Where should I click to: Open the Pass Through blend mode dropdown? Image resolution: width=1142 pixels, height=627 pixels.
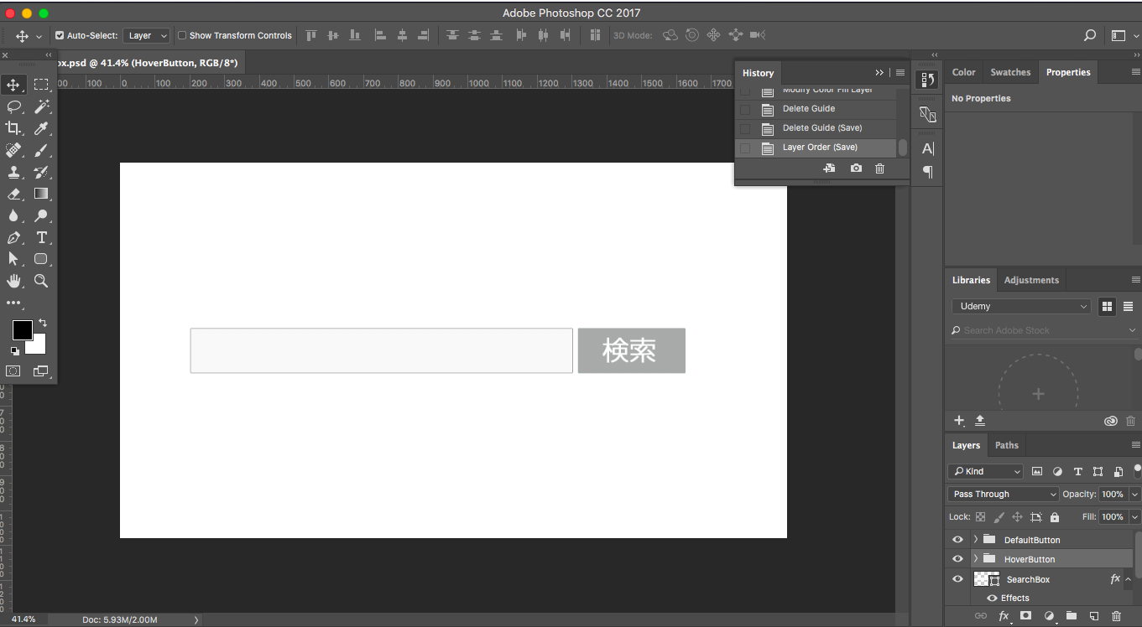coord(1004,494)
